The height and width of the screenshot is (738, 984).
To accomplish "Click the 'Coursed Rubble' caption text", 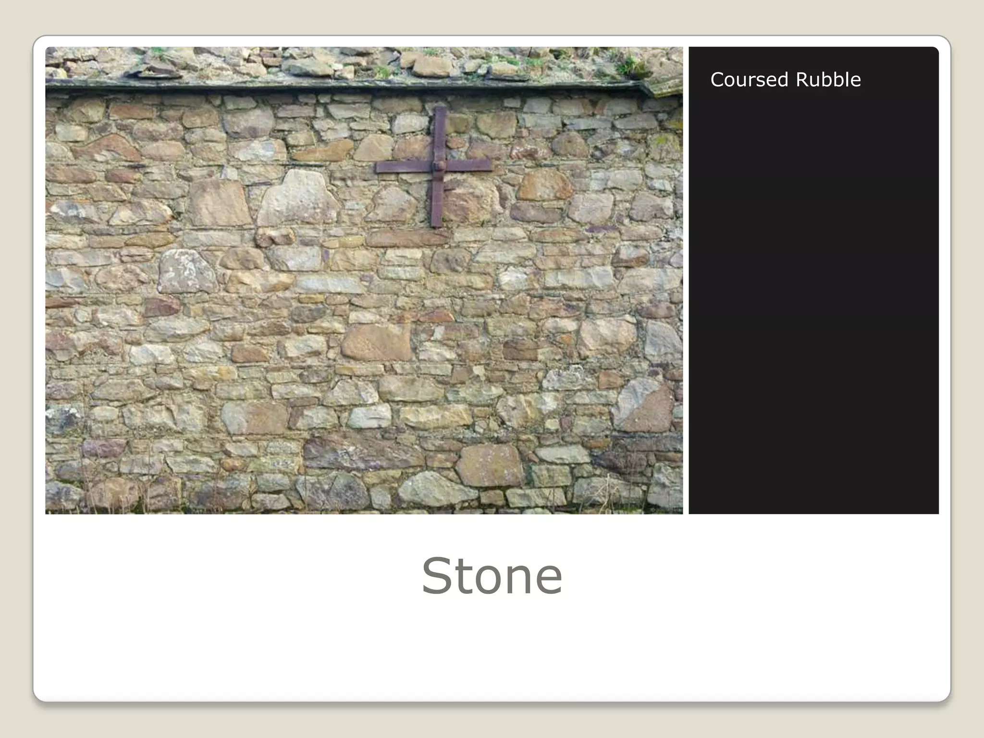I will [786, 80].
